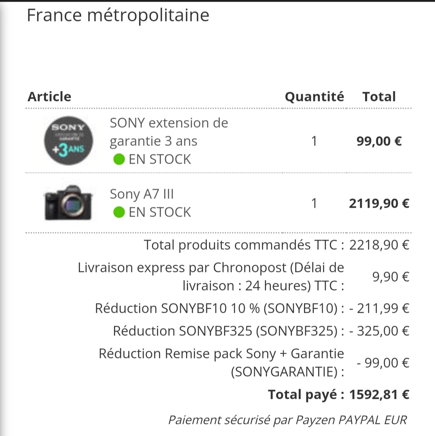Click the EN STOCK label under Sony A7 III
The image size is (435, 436).
pos(160,212)
